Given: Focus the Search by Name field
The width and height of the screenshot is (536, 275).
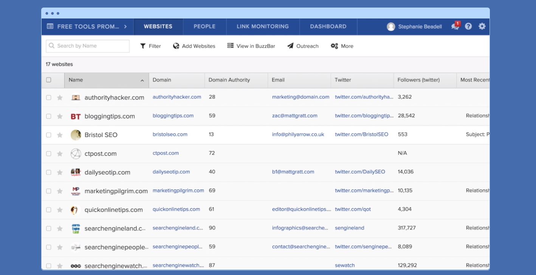Looking at the screenshot, I should click(88, 46).
